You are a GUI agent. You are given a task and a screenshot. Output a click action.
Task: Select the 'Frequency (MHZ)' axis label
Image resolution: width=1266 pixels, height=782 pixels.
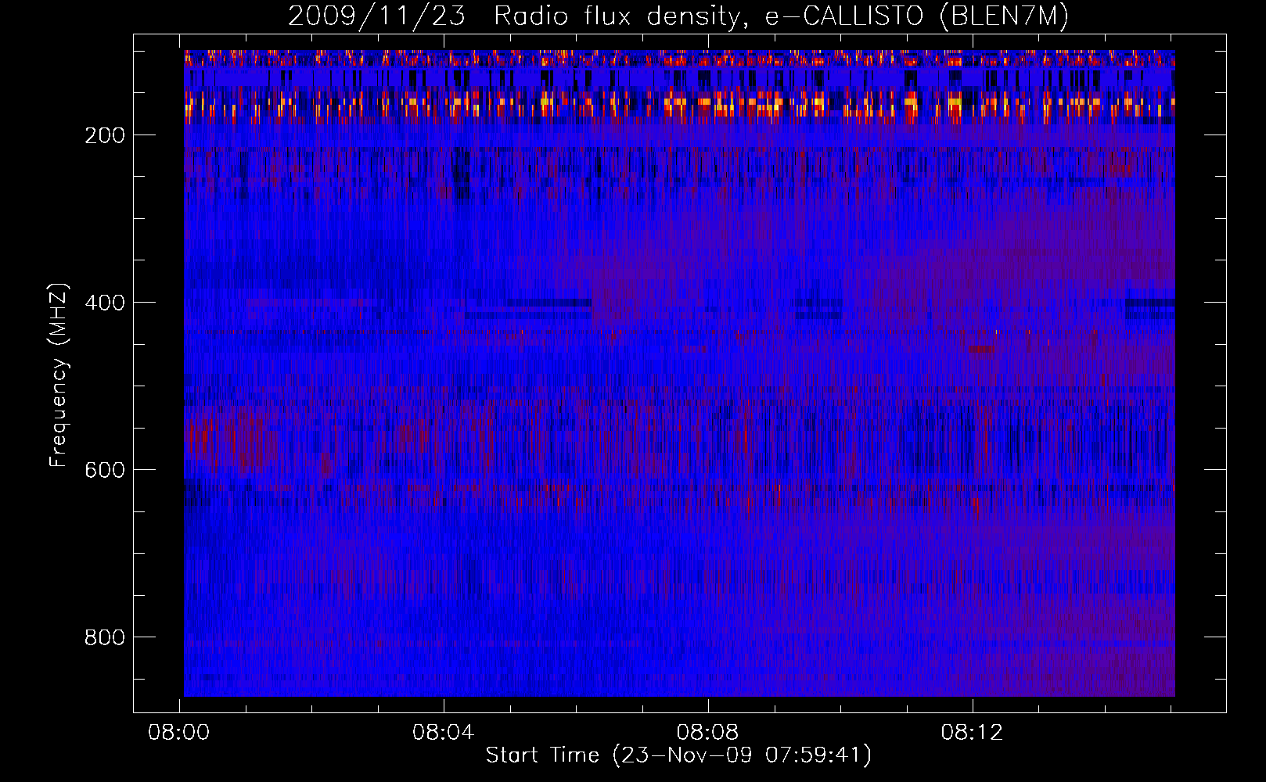[x=59, y=375]
